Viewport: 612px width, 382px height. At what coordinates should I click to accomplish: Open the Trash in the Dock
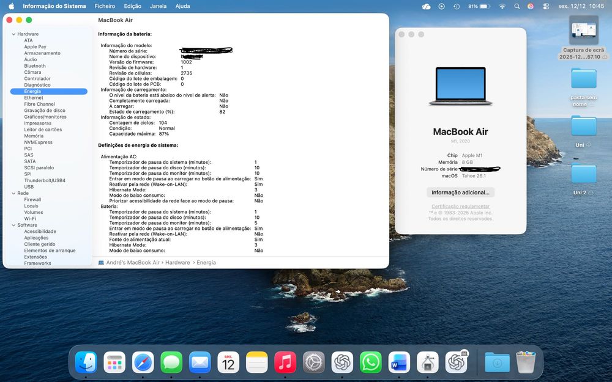[526, 362]
